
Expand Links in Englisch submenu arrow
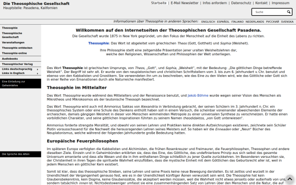(x=37, y=73)
